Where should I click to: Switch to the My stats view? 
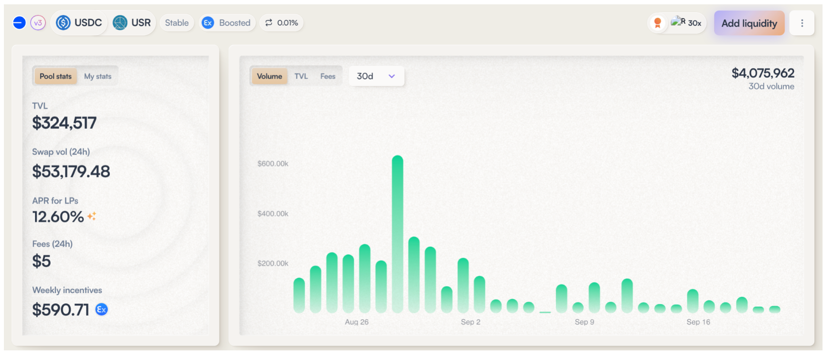(97, 76)
